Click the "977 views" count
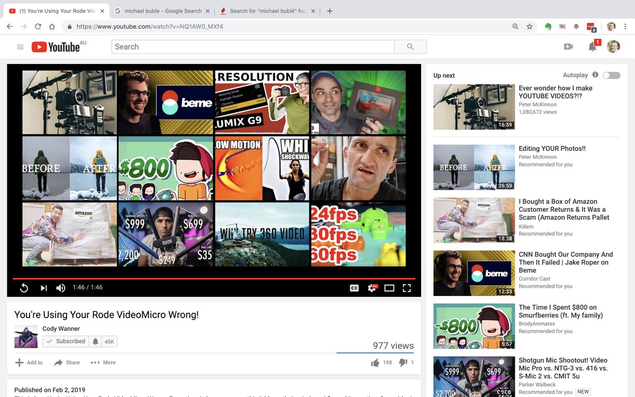This screenshot has height=397, width=635. click(x=393, y=346)
